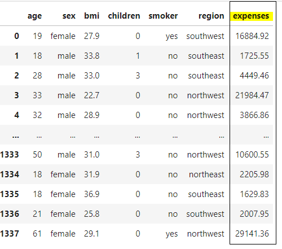282x249 pixels.
Task: Click the expenses value 29141.36
Action: pos(252,234)
